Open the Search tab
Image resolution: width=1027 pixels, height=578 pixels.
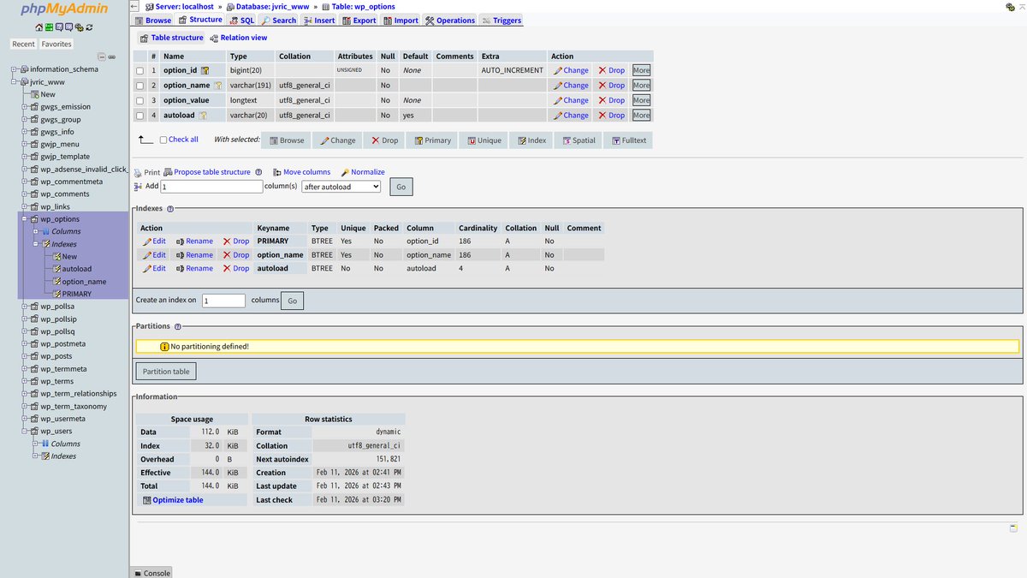click(279, 20)
